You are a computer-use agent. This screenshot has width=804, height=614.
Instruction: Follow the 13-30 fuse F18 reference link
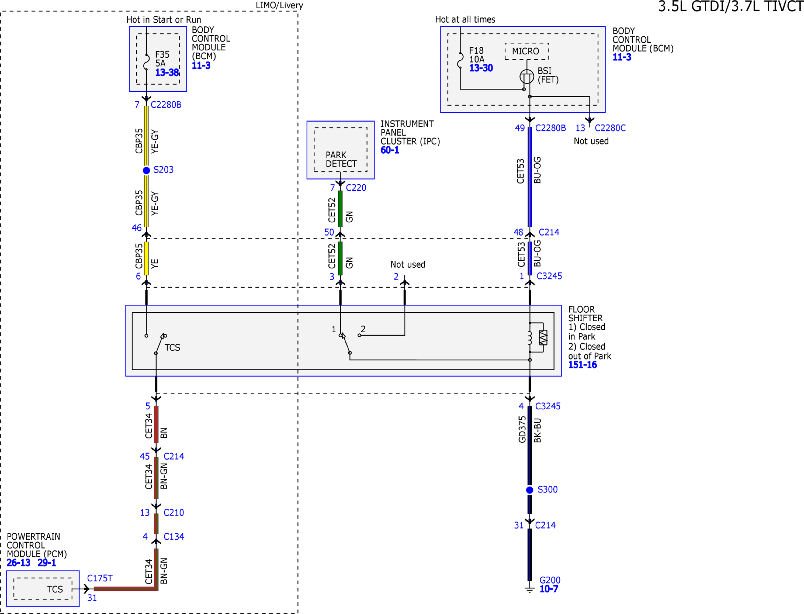click(481, 68)
